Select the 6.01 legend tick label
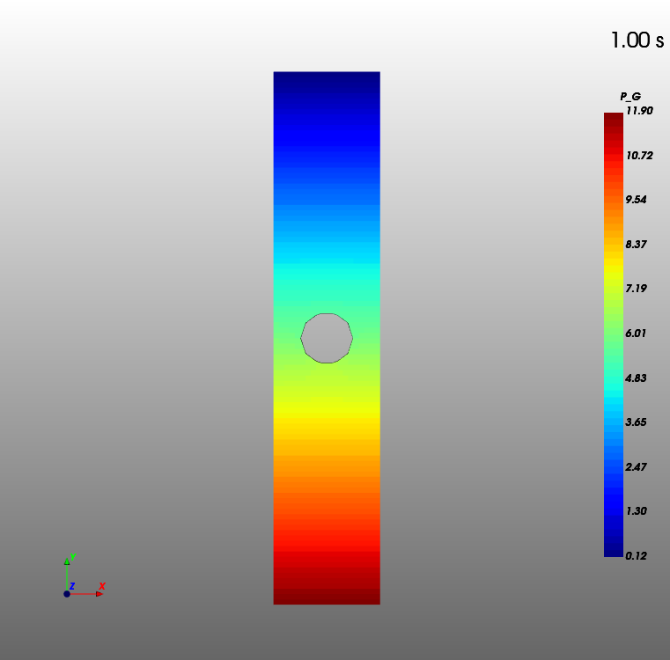Screen dimensions: 670x660 (636, 333)
